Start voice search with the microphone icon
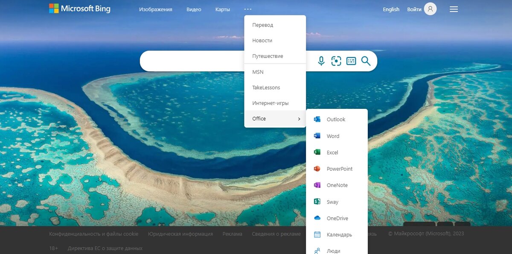The width and height of the screenshot is (512, 254). coord(321,61)
